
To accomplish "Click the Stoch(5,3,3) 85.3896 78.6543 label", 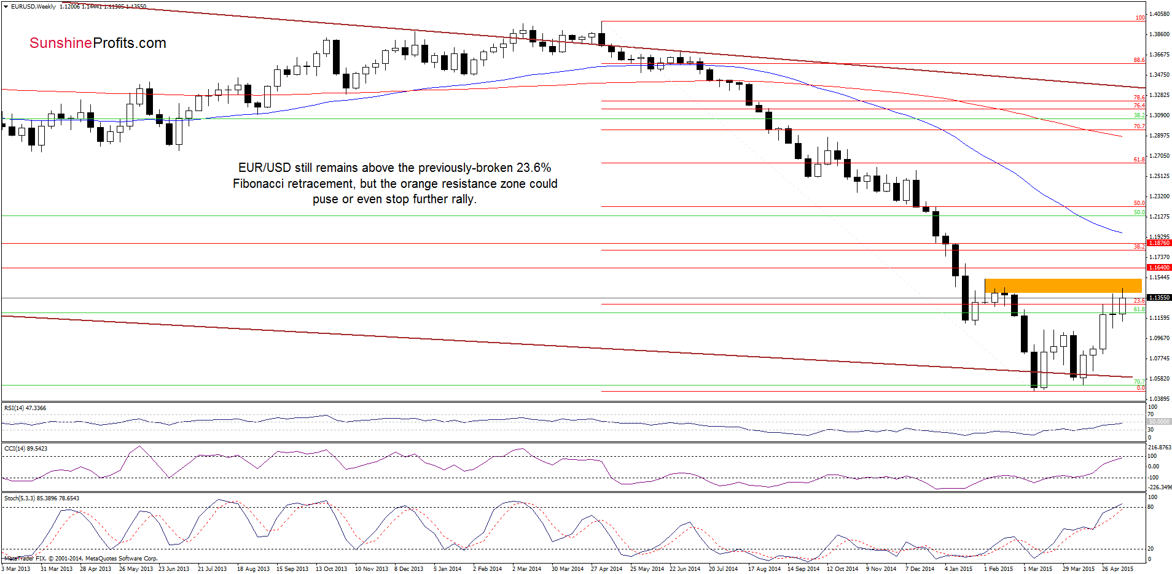I will 42,498.
